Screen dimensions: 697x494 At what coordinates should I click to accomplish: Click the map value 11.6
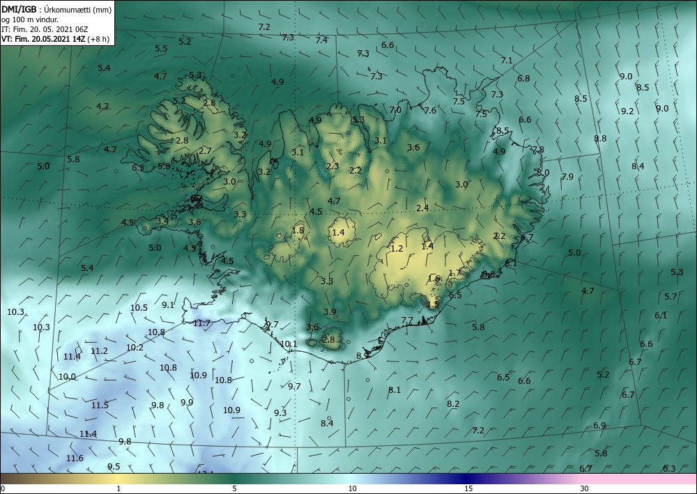pyautogui.click(x=75, y=458)
